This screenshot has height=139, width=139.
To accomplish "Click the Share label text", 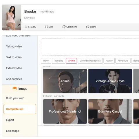I will coord(93,27).
